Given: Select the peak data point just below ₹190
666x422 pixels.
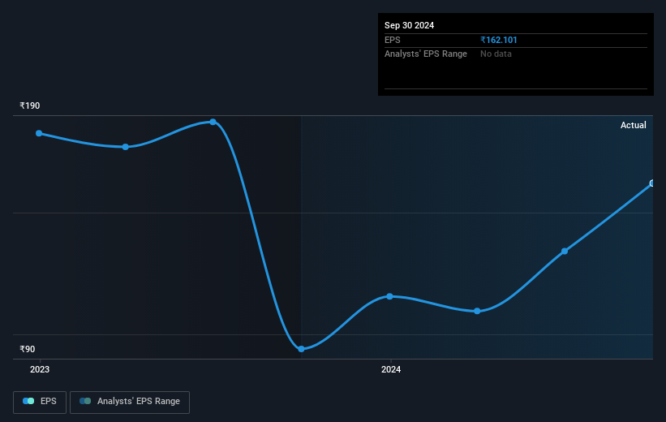Looking at the screenshot, I should pyautogui.click(x=213, y=122).
